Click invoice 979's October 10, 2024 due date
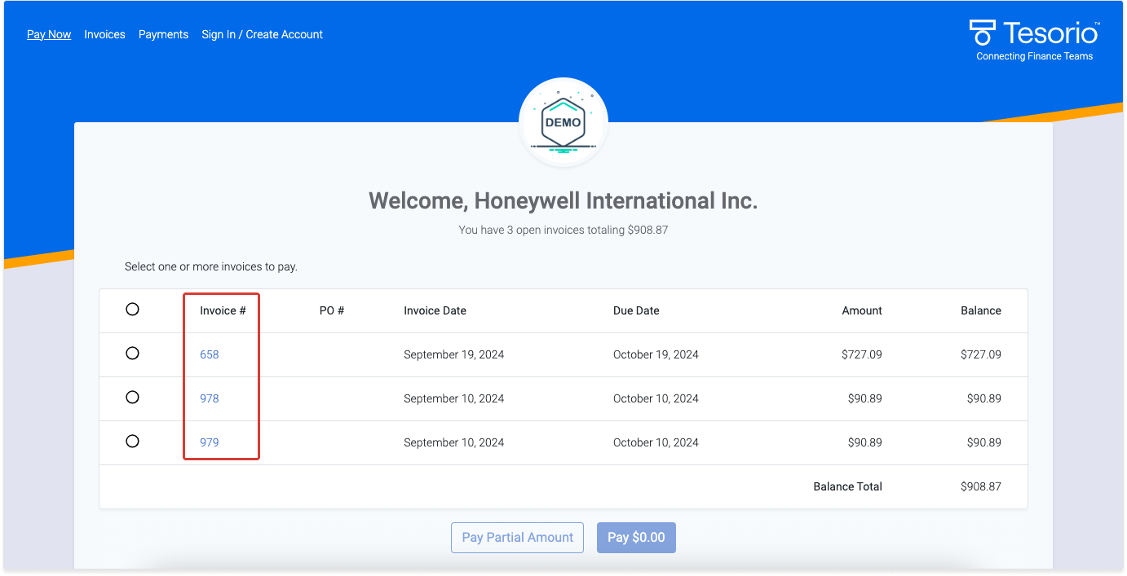1127x576 pixels. click(x=656, y=442)
